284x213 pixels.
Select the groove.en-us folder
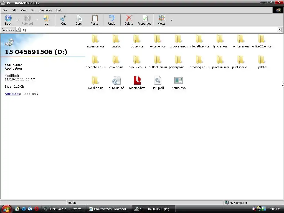179,41
